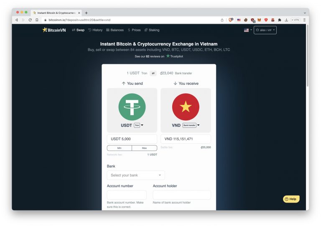Open the Select your bank dropdown
This screenshot has height=226, width=321.
click(136, 175)
